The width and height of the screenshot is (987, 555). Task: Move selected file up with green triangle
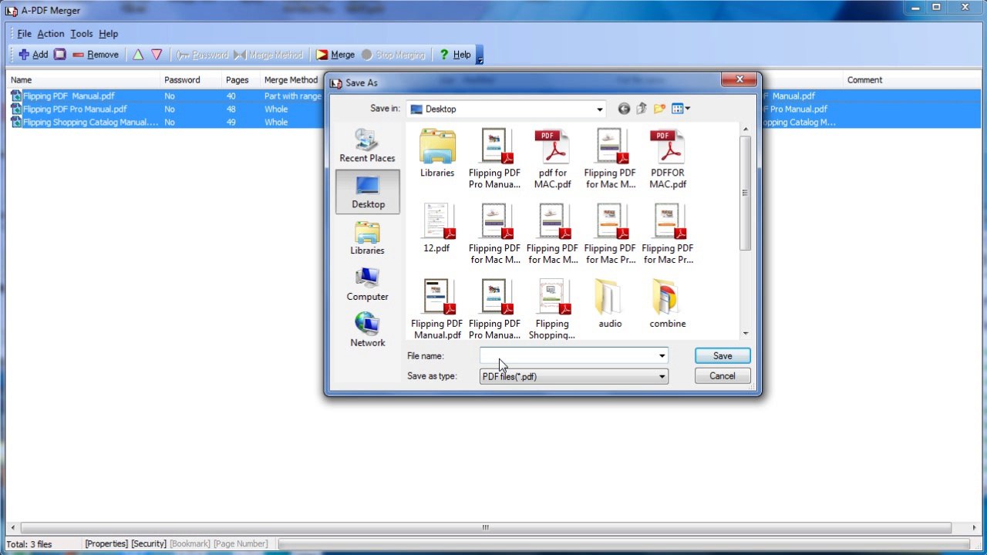138,55
